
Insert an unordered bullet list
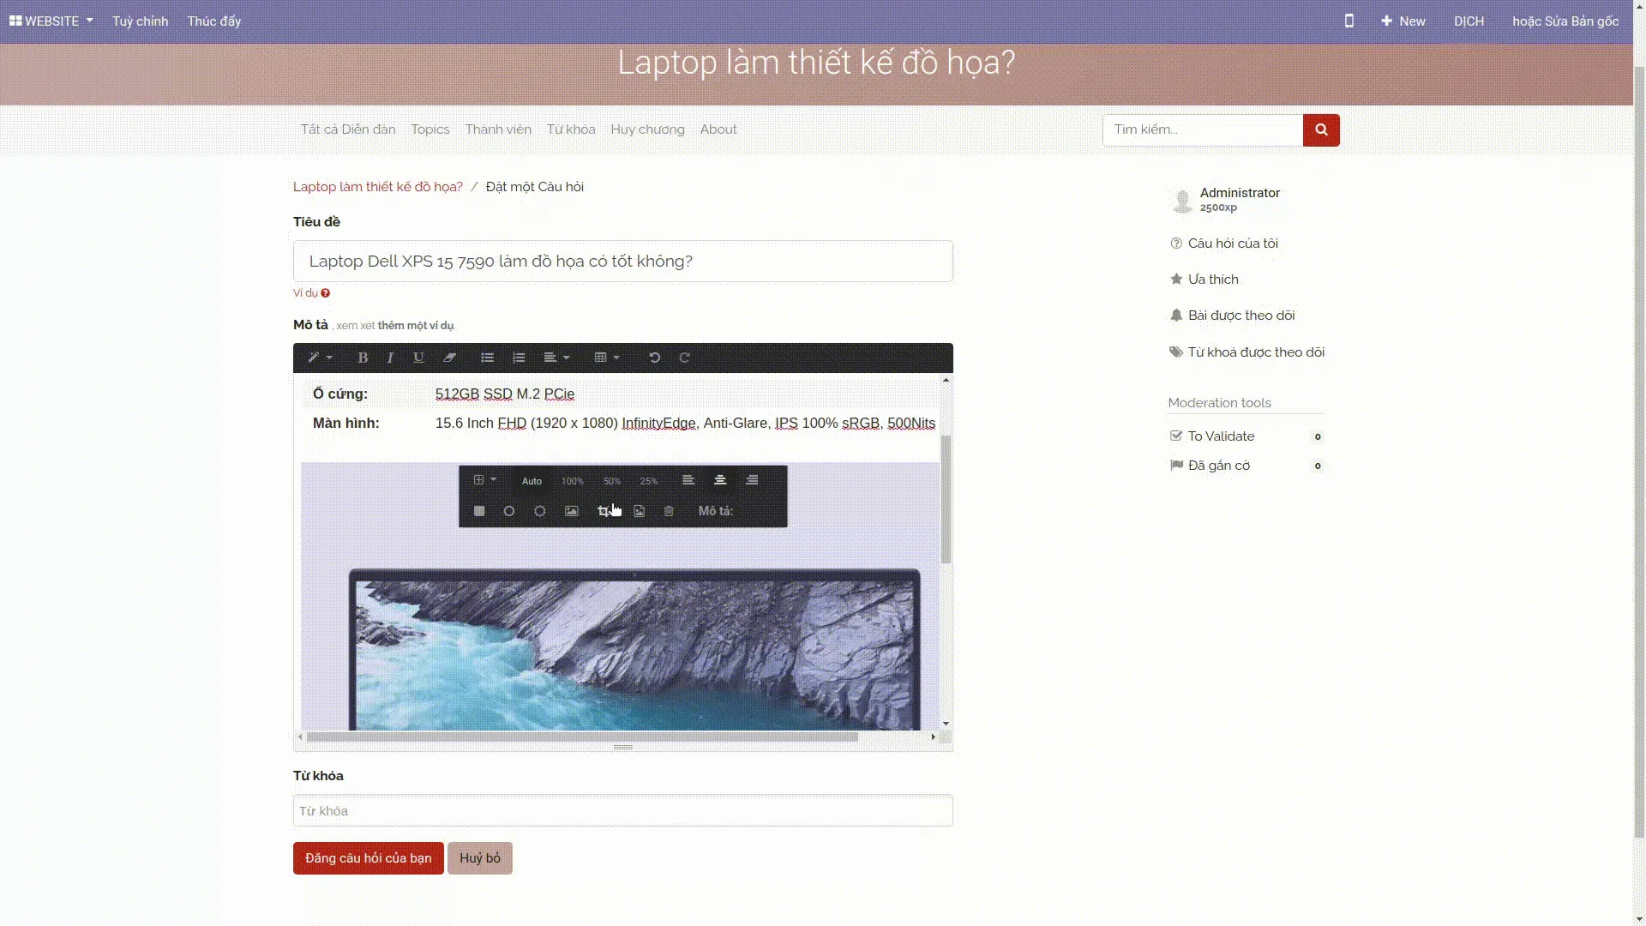tap(487, 358)
